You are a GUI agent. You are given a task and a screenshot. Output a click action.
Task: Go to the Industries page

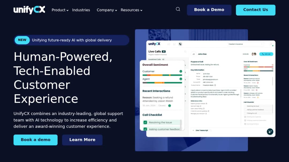coord(81,10)
